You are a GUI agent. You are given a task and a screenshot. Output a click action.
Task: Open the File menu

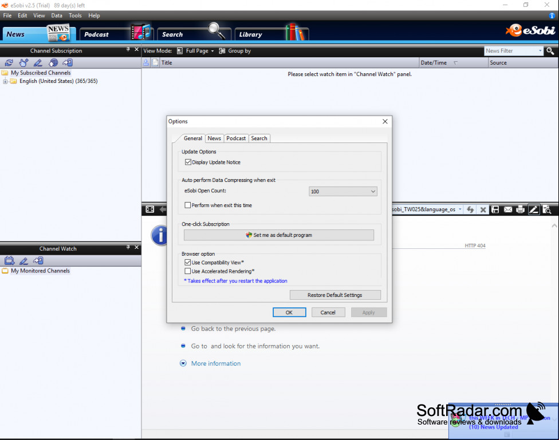[x=7, y=15]
